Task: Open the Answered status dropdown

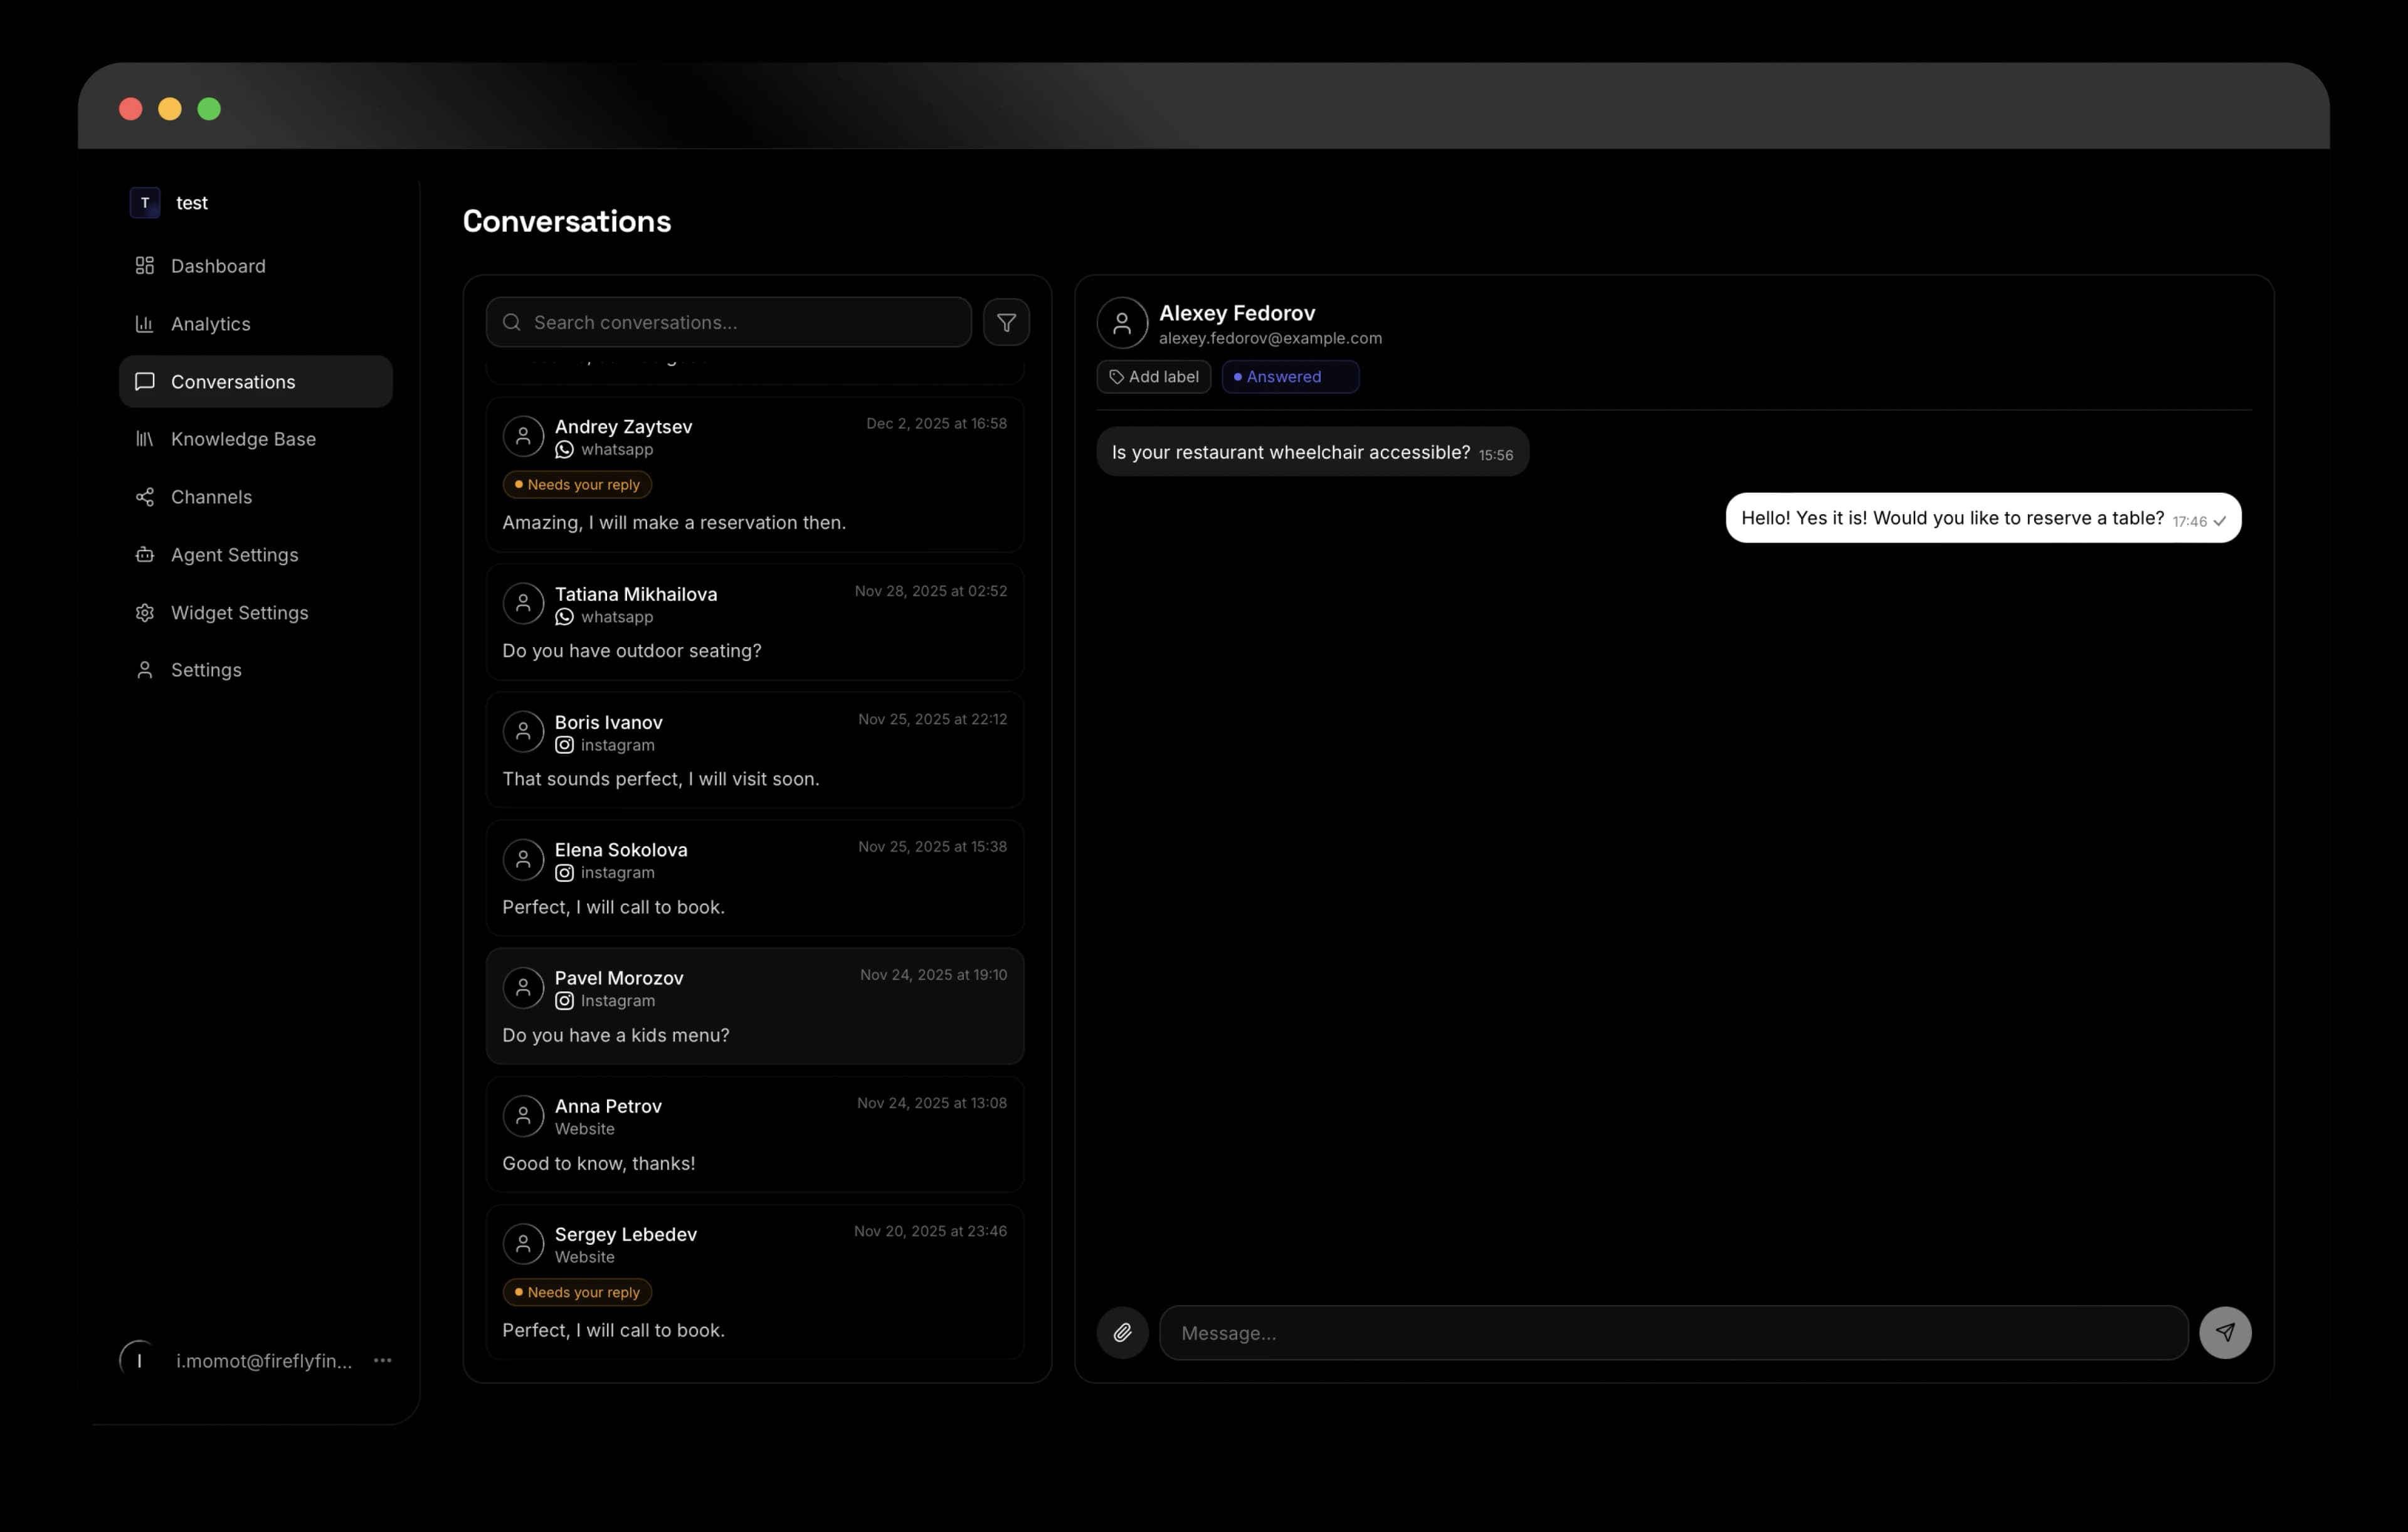Action: click(1289, 377)
